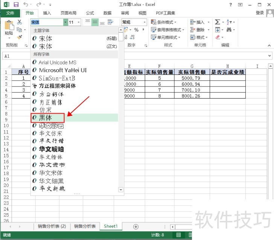This screenshot has height=240, width=274.
Task: Click the comma style icon
Action: 143,30
